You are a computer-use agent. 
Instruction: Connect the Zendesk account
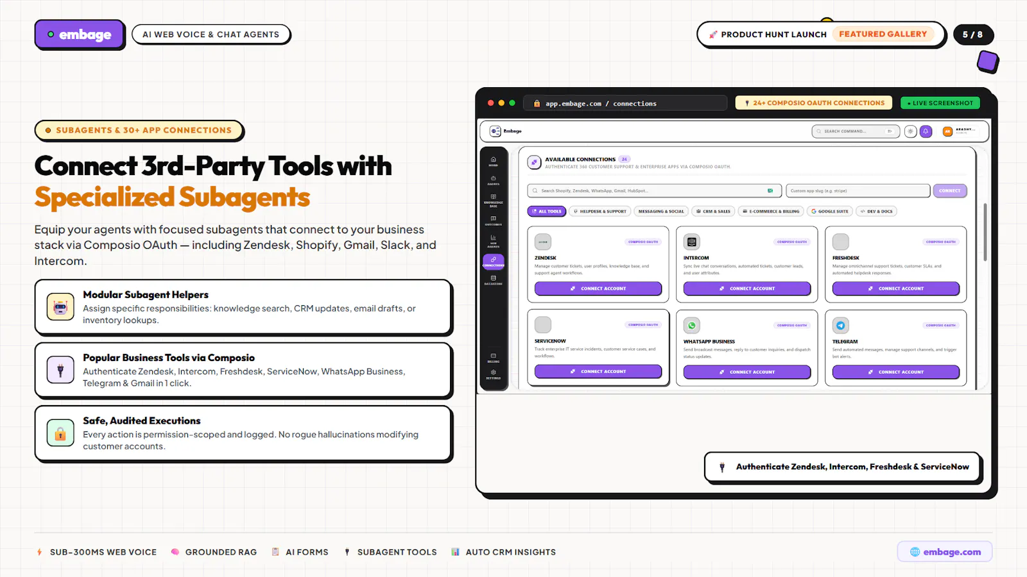point(598,288)
